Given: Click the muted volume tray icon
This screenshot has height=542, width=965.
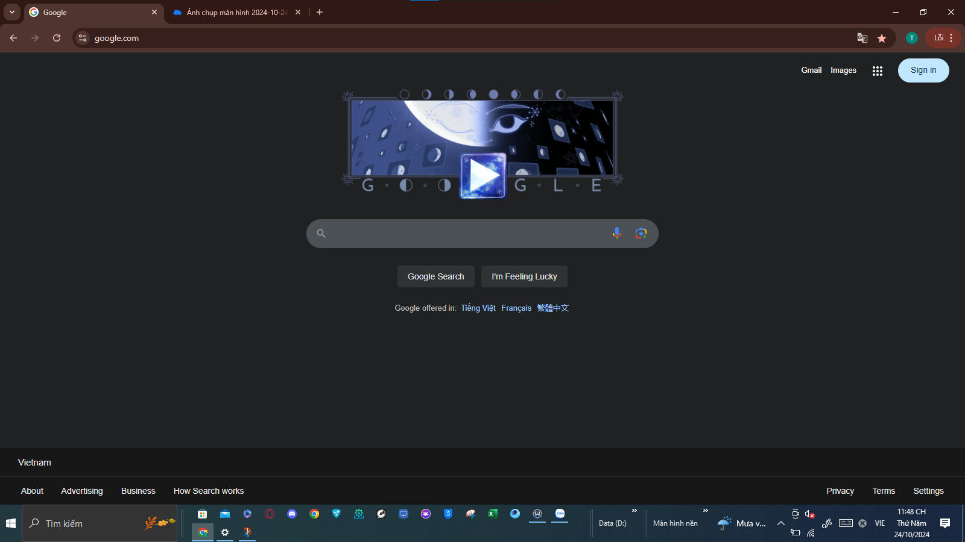Looking at the screenshot, I should pos(810,514).
